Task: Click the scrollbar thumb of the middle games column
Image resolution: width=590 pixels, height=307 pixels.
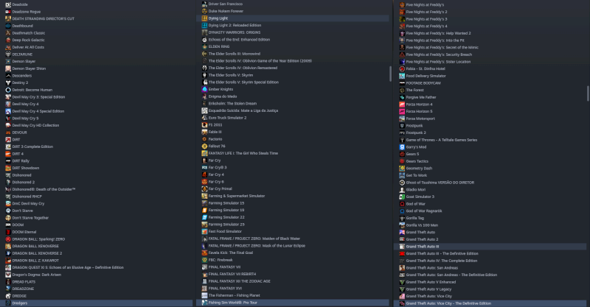Action: pos(390,74)
